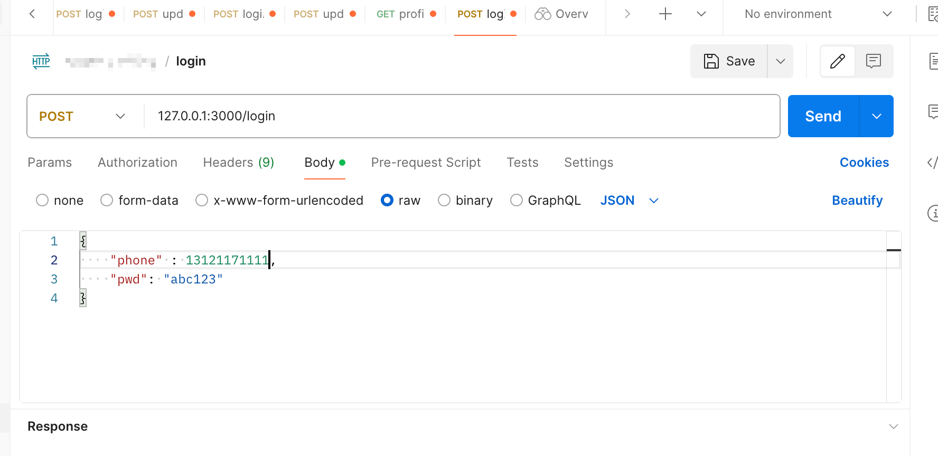
Task: Click the pencil edit icon
Action: 837,61
